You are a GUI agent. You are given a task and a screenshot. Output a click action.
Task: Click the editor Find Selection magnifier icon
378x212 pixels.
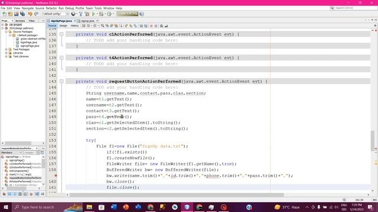[102, 26]
